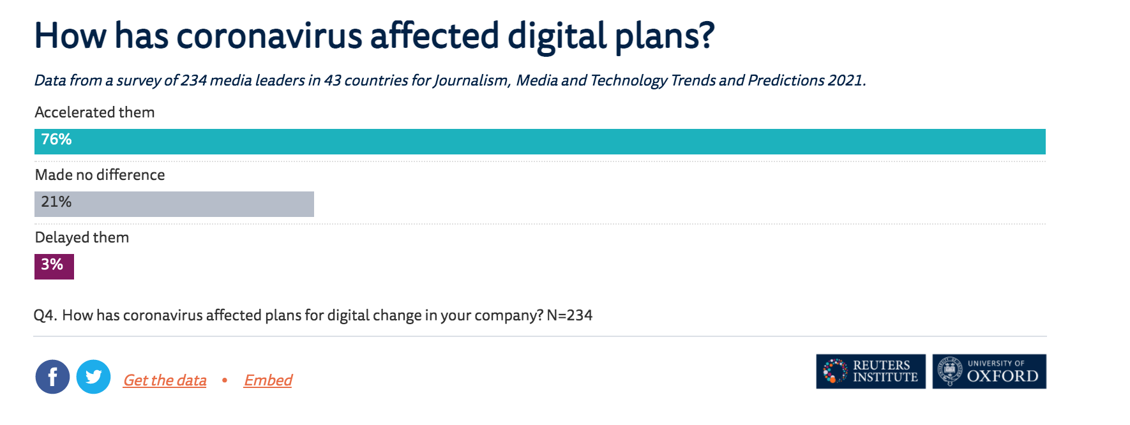The height and width of the screenshot is (425, 1130).
Task: Select the purple Delayed them bar
Action: (54, 267)
